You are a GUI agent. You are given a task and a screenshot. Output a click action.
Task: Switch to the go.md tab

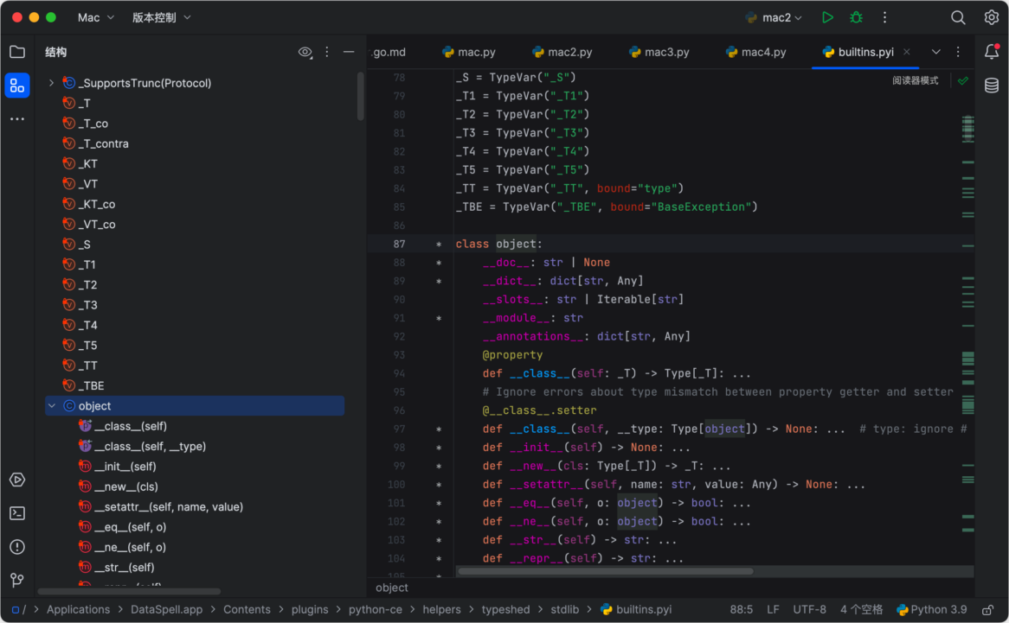click(389, 52)
